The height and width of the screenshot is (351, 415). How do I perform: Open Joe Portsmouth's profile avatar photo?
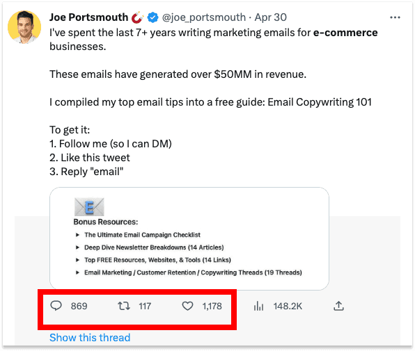pos(24,27)
